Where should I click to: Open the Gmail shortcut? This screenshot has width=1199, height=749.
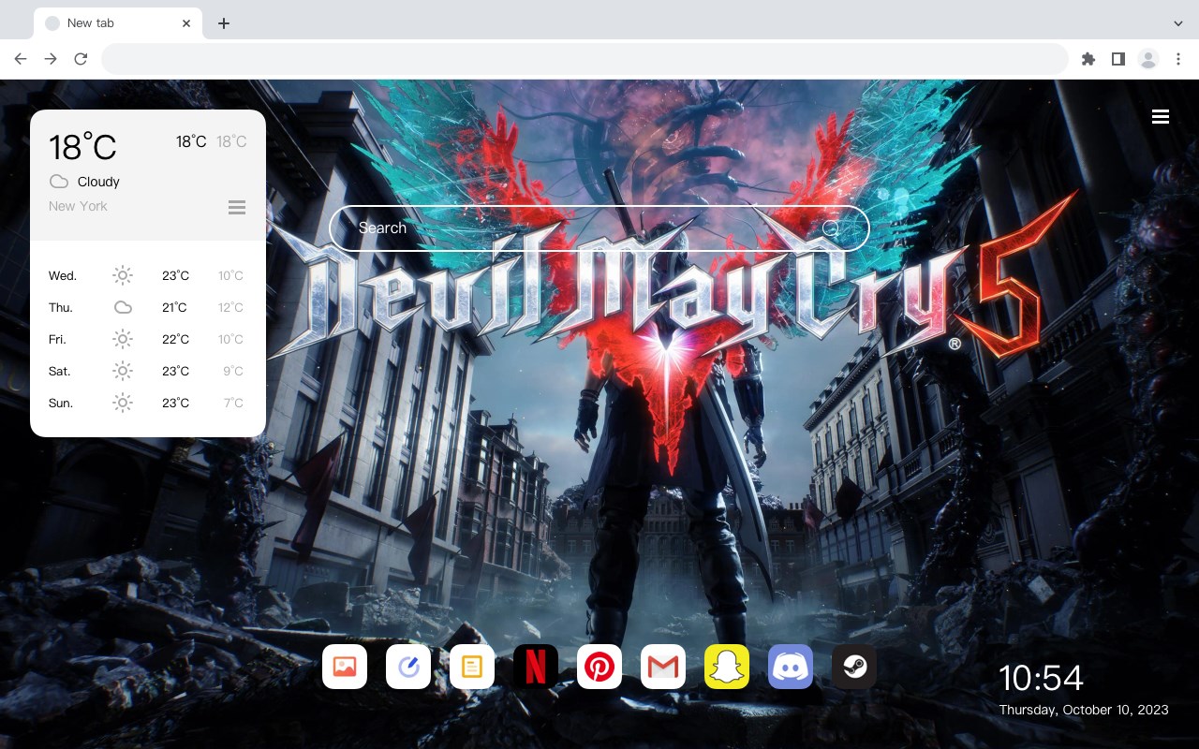tap(663, 667)
